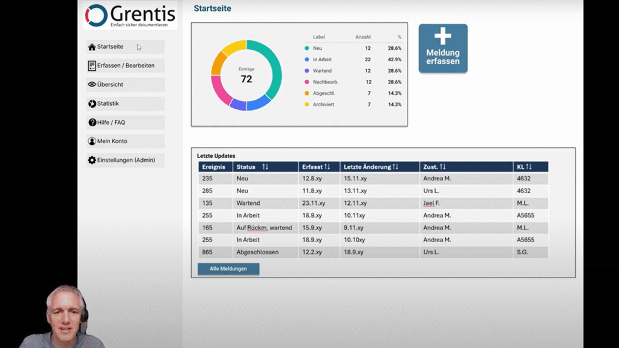Click the eye icon next to Übersicht
This screenshot has width=619, height=348.
pos(92,85)
